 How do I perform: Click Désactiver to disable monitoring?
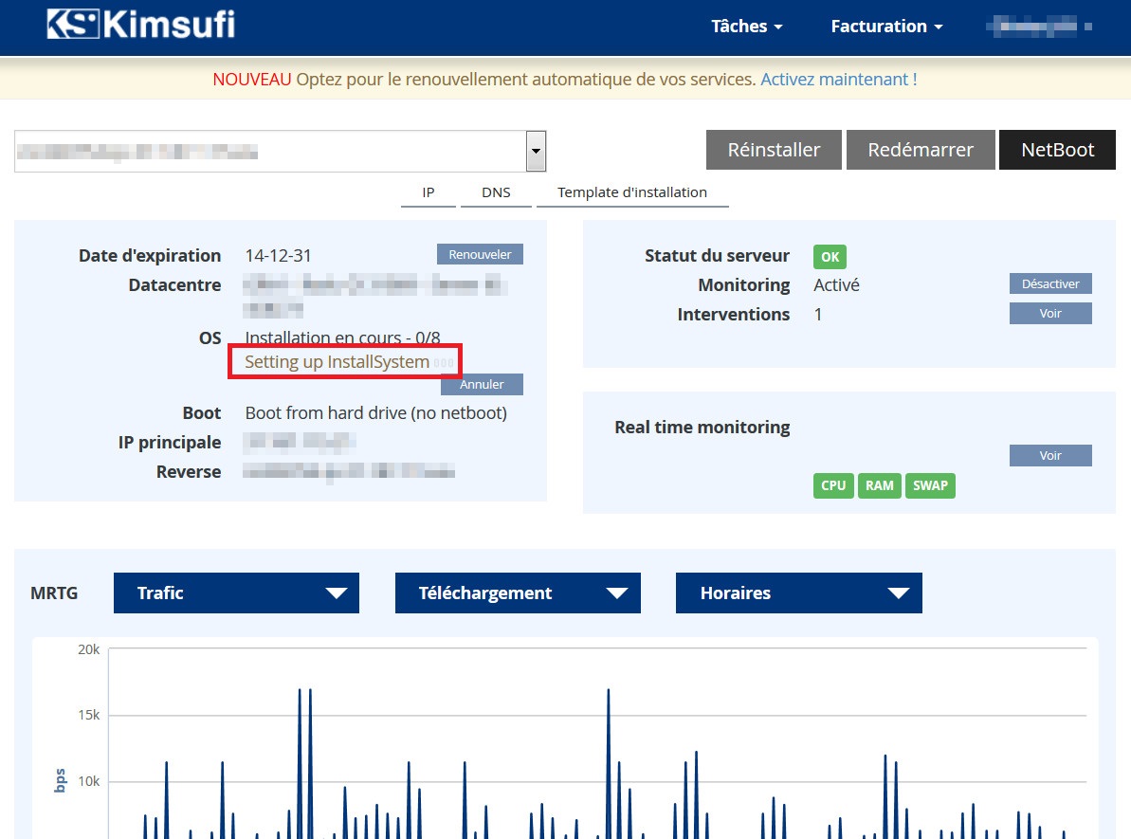pos(1050,284)
